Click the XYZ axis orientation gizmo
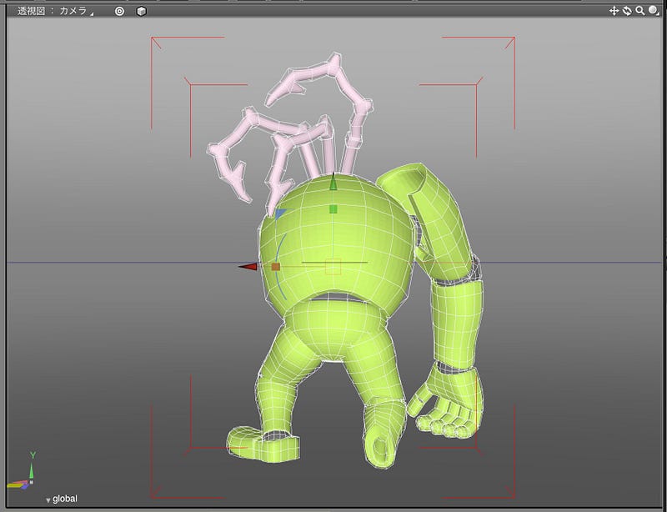 [x=23, y=473]
